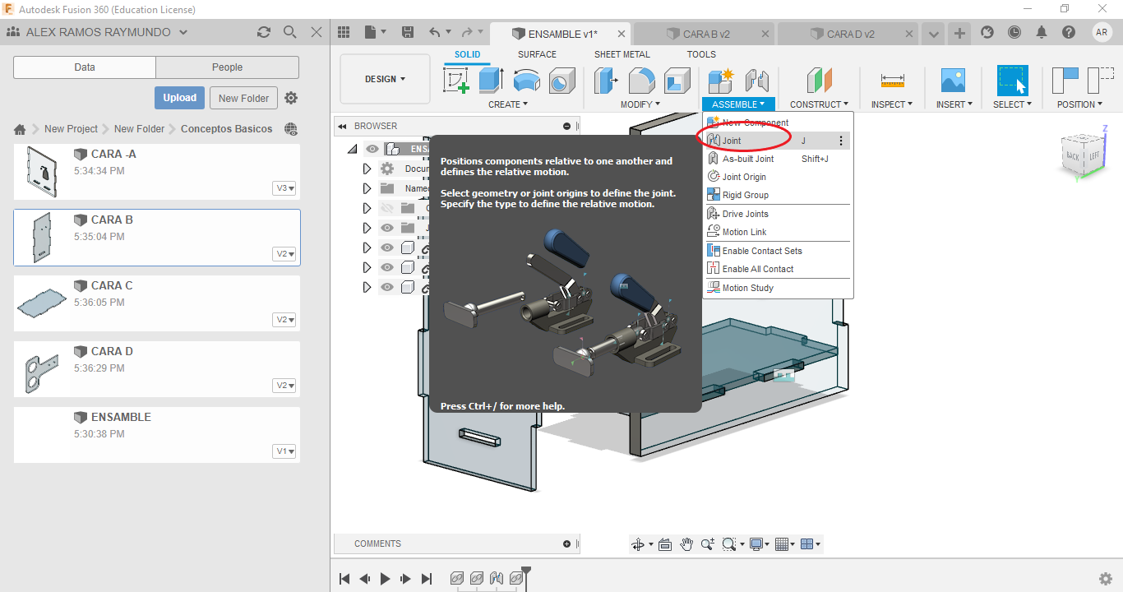Open the Help question mark icon
1123x592 pixels.
point(1068,32)
